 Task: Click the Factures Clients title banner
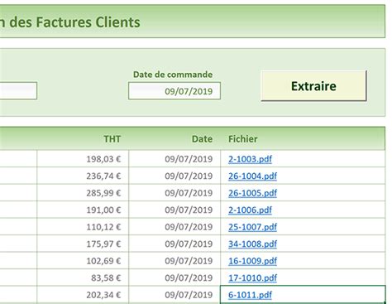pyautogui.click(x=193, y=22)
